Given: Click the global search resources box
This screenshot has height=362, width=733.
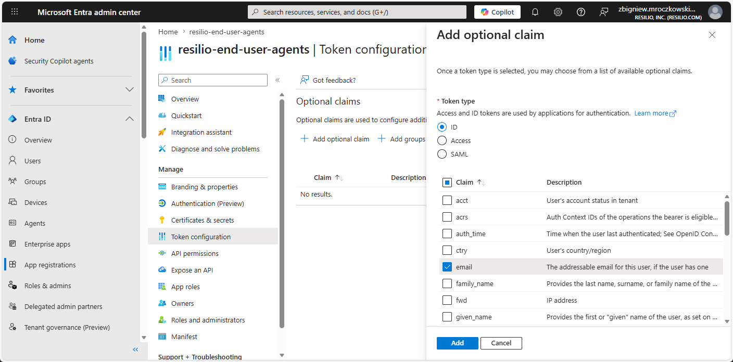Looking at the screenshot, I should 357,12.
